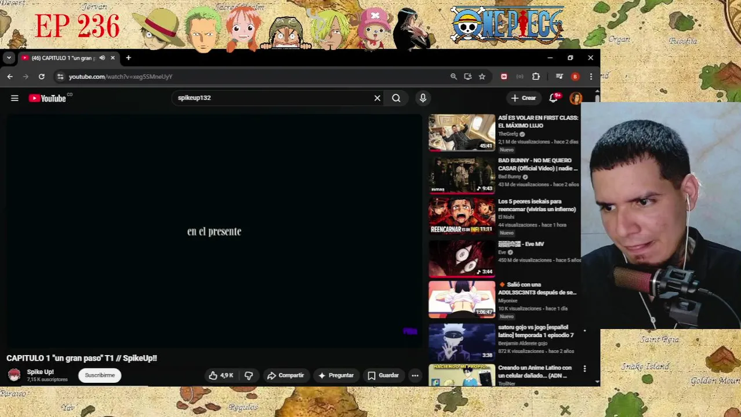The image size is (741, 417).
Task: Open the satoru gojo vs jogo thumbnail
Action: pyautogui.click(x=462, y=342)
